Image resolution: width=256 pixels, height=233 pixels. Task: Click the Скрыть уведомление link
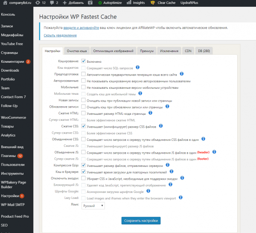60,35
